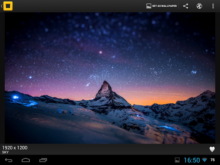Tap the back chevron beside the app icon
Image resolution: width=220 pixels, height=165 pixels.
(x=2, y=6)
